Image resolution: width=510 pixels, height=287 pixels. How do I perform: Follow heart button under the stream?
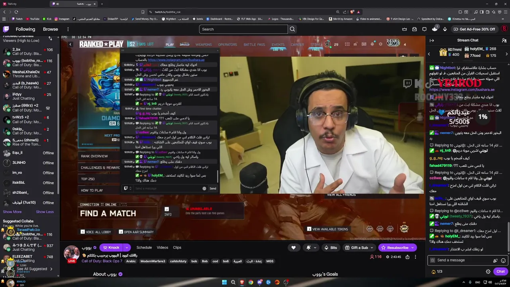click(293, 248)
